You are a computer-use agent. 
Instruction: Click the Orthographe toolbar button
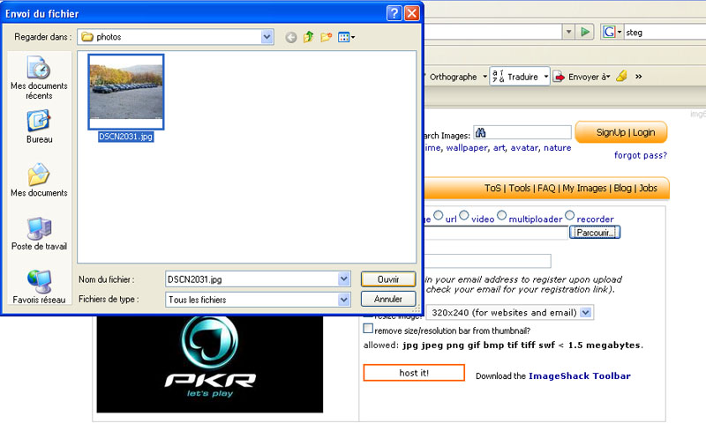(x=453, y=77)
